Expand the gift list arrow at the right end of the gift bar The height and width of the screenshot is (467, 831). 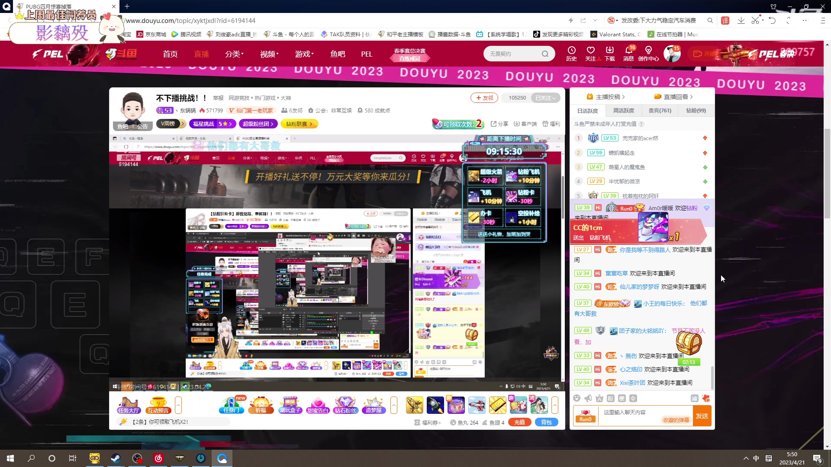555,405
